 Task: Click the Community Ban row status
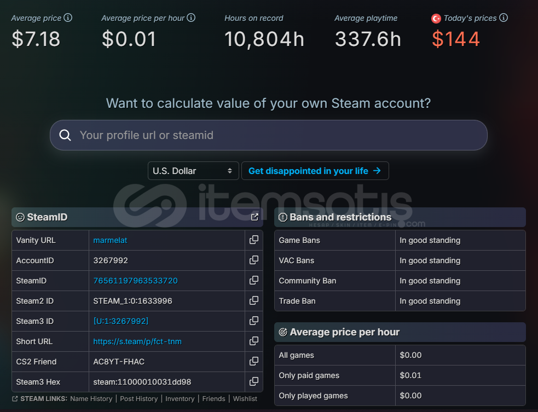tap(430, 281)
